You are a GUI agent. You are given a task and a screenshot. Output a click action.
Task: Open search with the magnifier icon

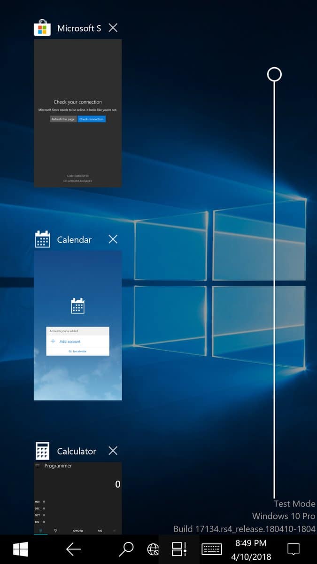[126, 549]
